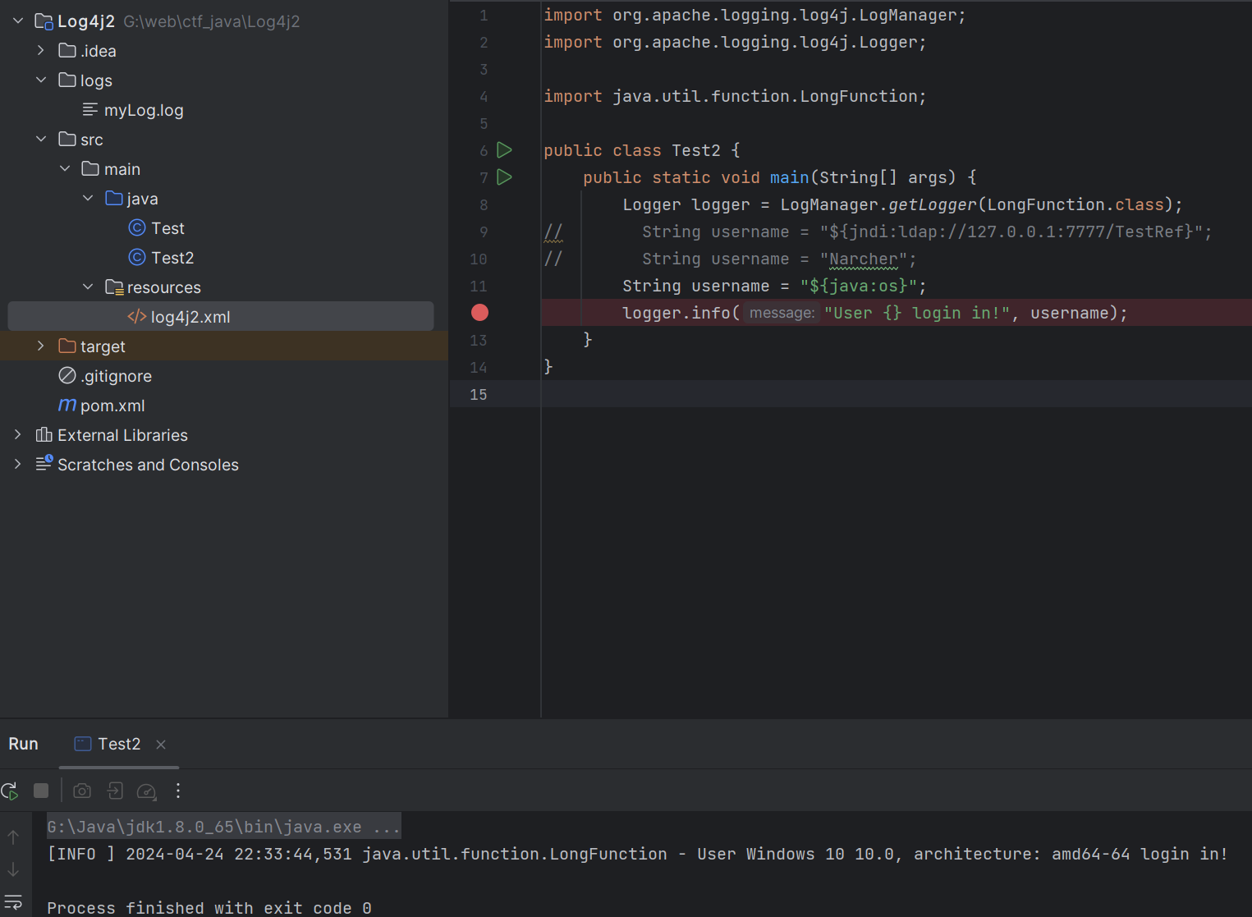
Task: Expand Scratches and Consoles node
Action: coord(18,464)
